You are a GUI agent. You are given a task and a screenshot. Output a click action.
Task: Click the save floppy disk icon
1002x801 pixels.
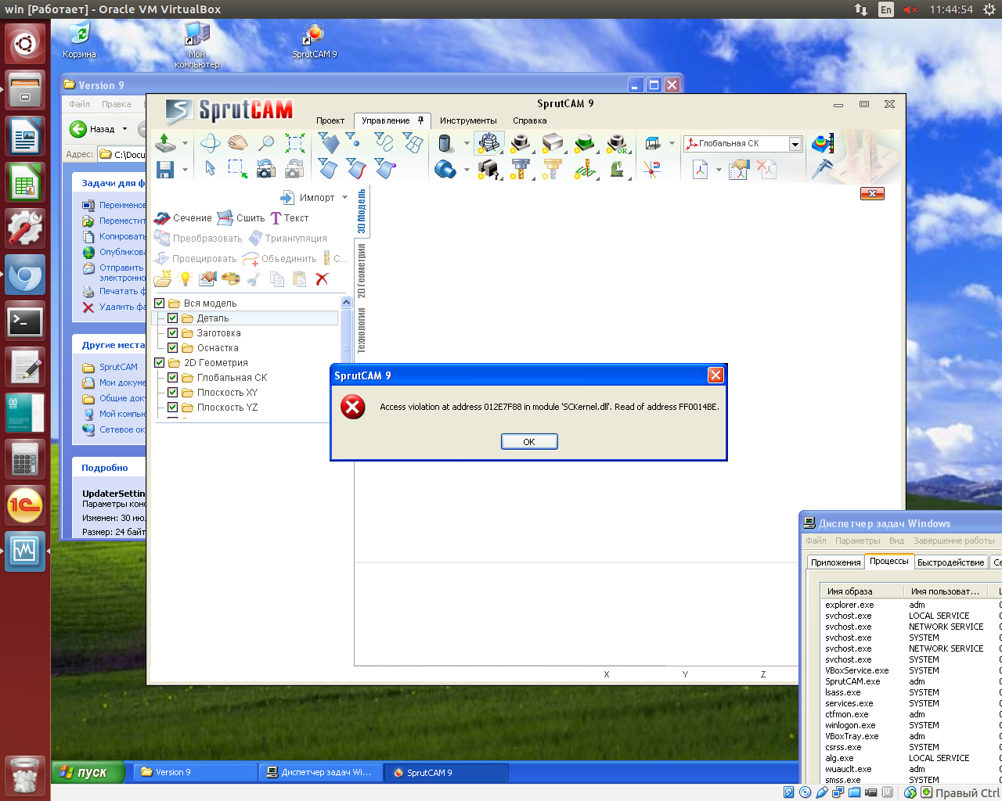pyautogui.click(x=165, y=169)
